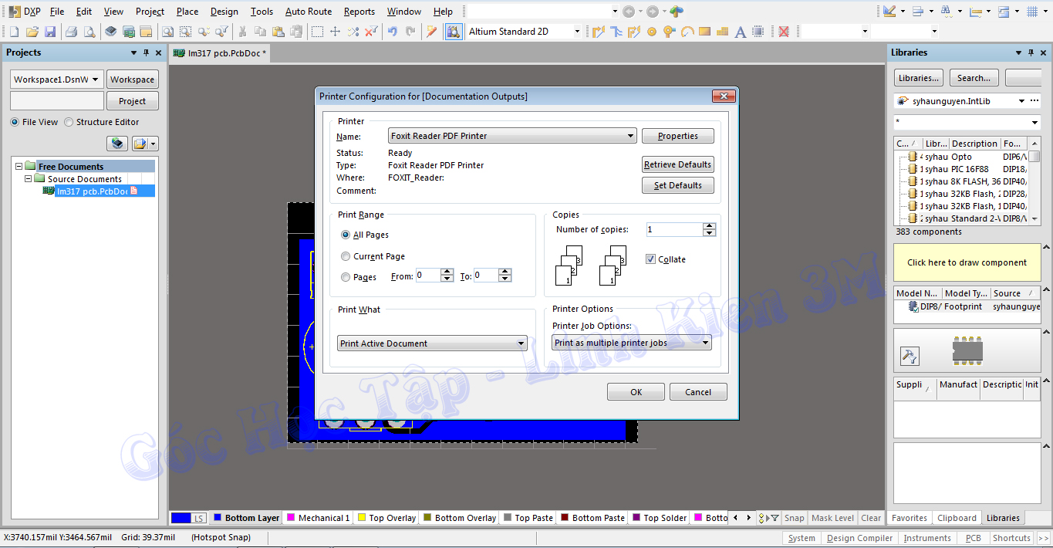Switch to the lm317 pcb.PcbDoc tab
This screenshot has width=1053, height=548.
[220, 53]
